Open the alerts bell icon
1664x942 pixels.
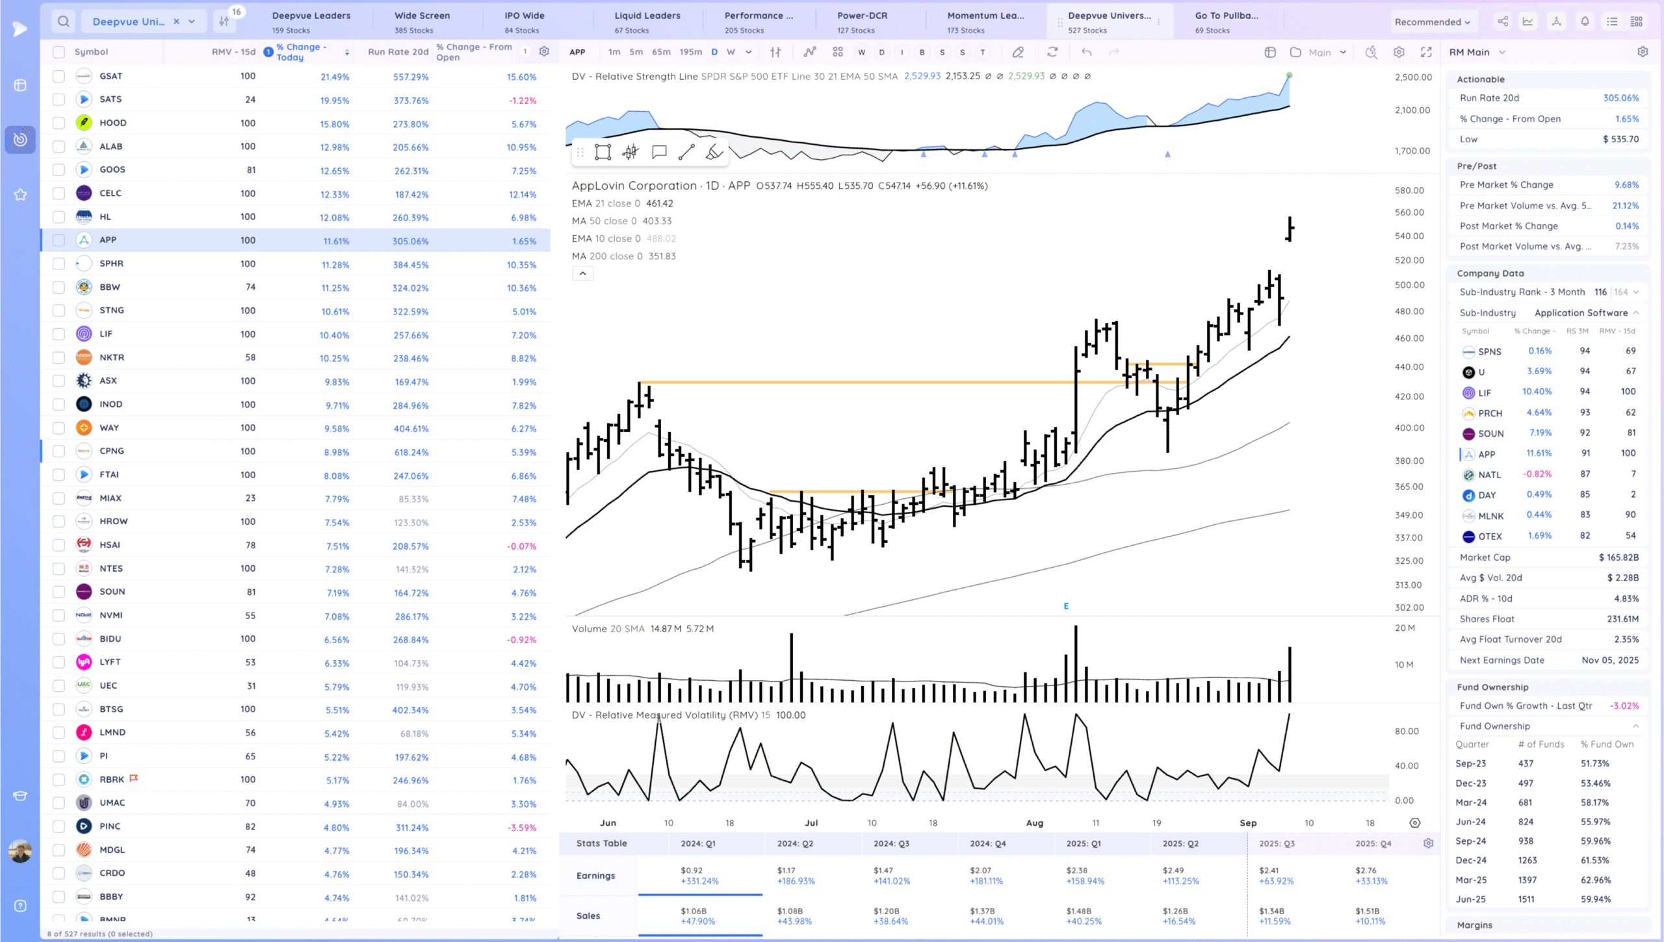pos(1585,21)
